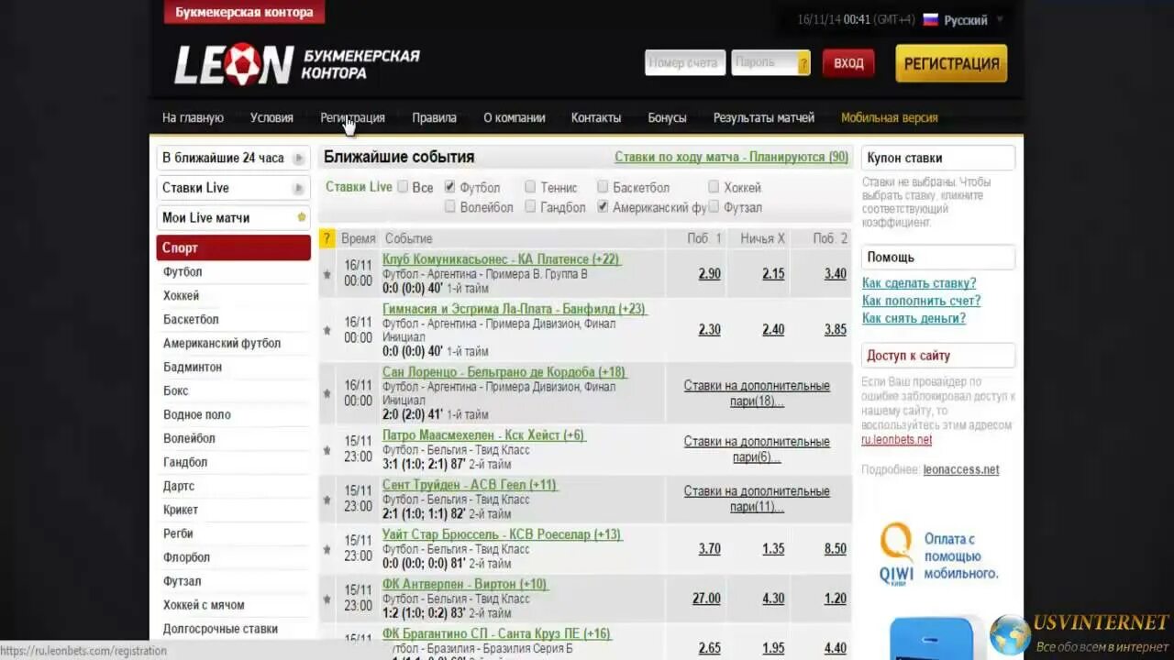Open the Регистрация menu item

(352, 117)
